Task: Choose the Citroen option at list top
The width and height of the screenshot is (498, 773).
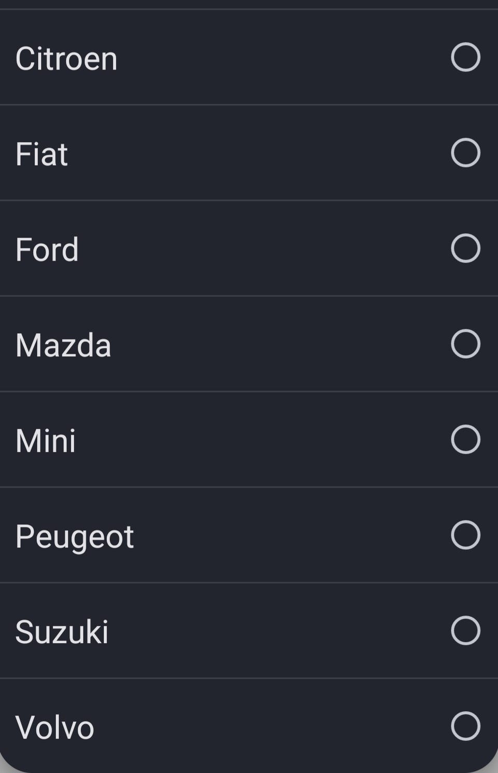Action: (x=249, y=57)
